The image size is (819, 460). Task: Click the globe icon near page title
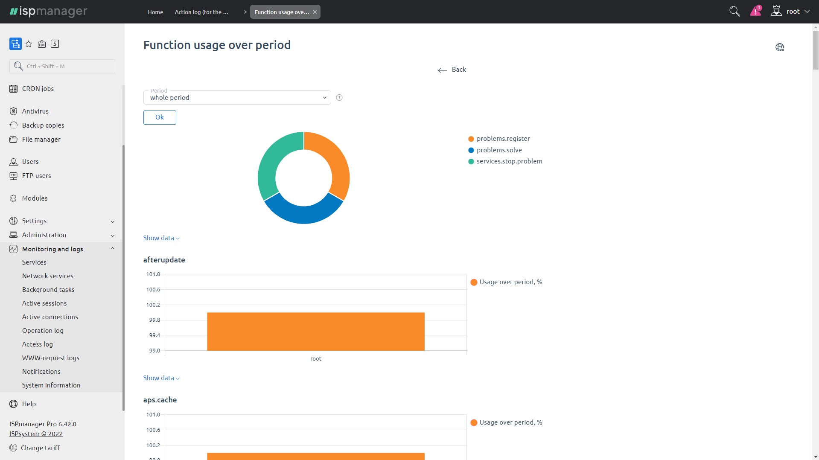click(780, 47)
